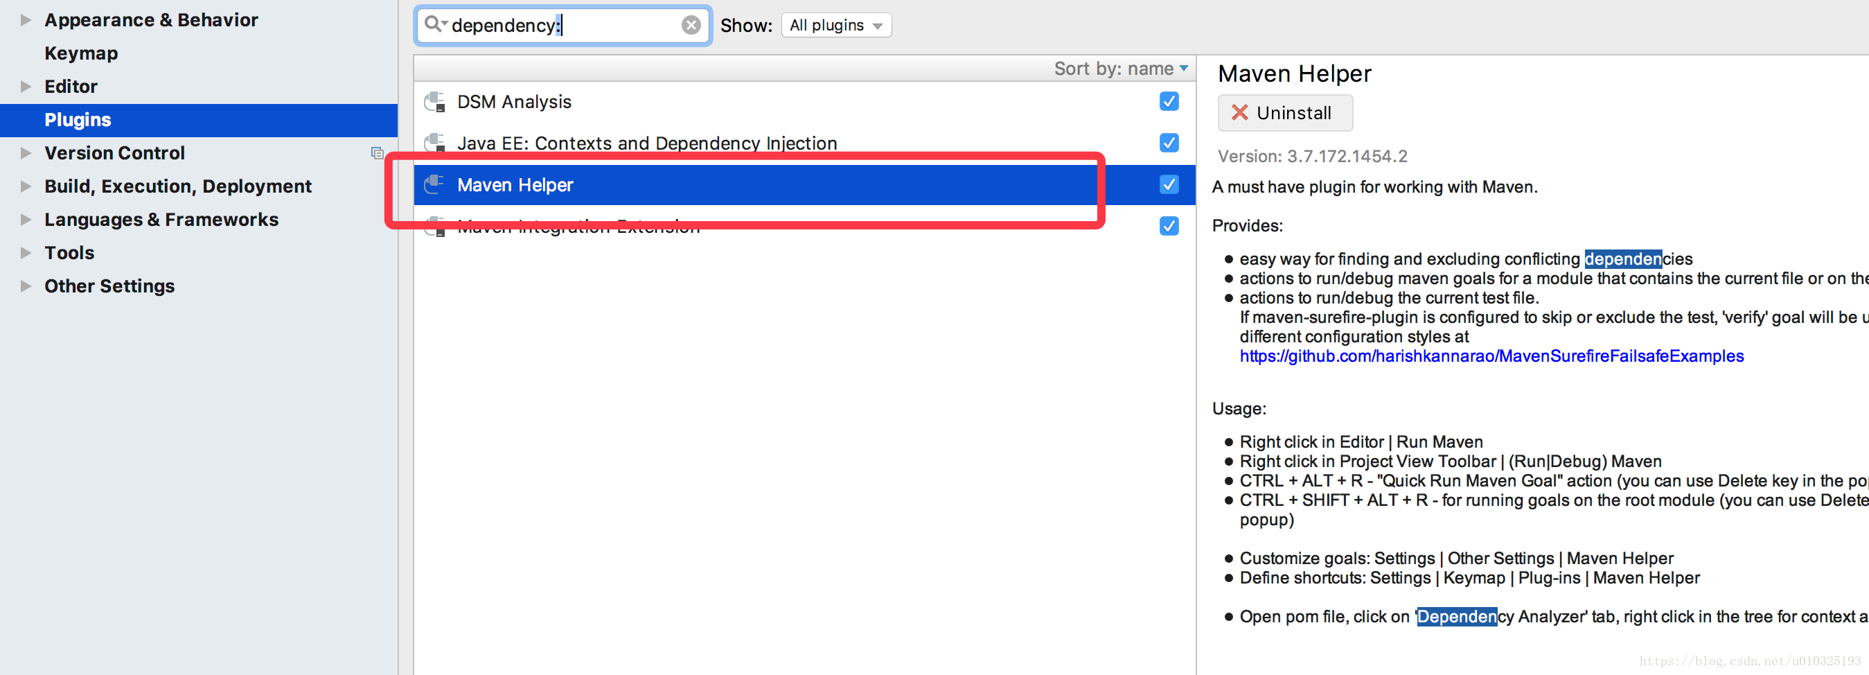
Task: Select Plugins in settings sidebar
Action: [x=199, y=120]
